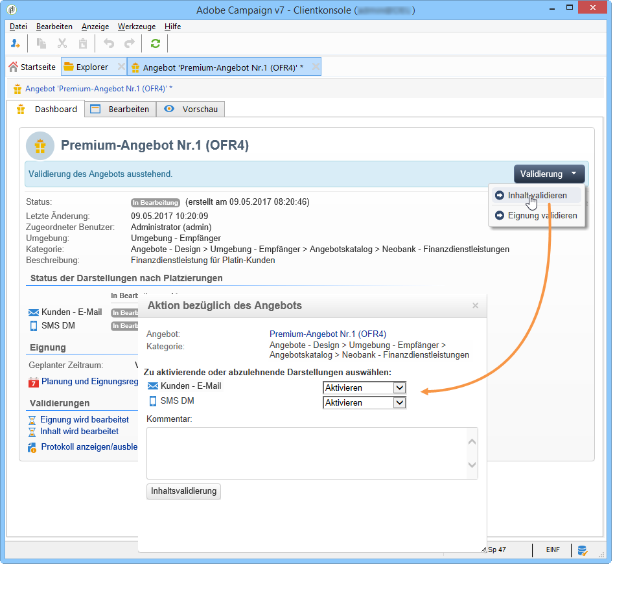
Task: Open the Bearbeiten menu in the menu bar
Action: [54, 27]
